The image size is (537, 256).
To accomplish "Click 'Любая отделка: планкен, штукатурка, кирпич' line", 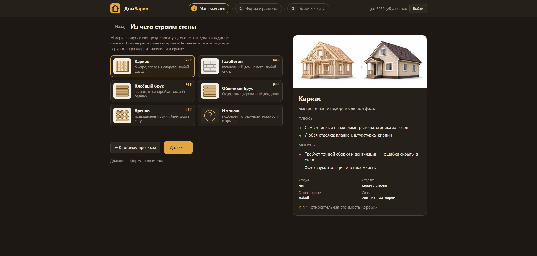I will tap(348, 135).
